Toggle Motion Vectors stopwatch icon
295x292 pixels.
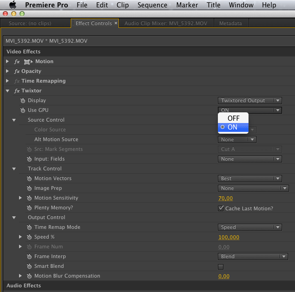[29, 179]
